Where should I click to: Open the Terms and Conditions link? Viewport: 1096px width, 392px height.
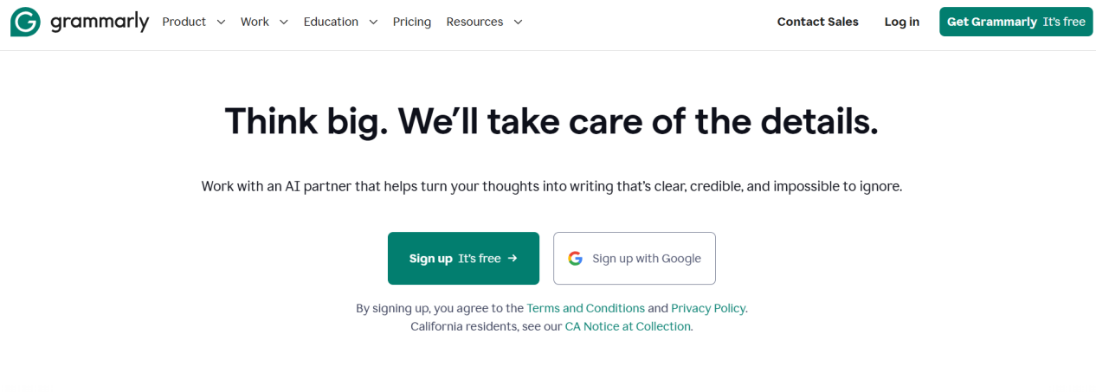click(585, 308)
